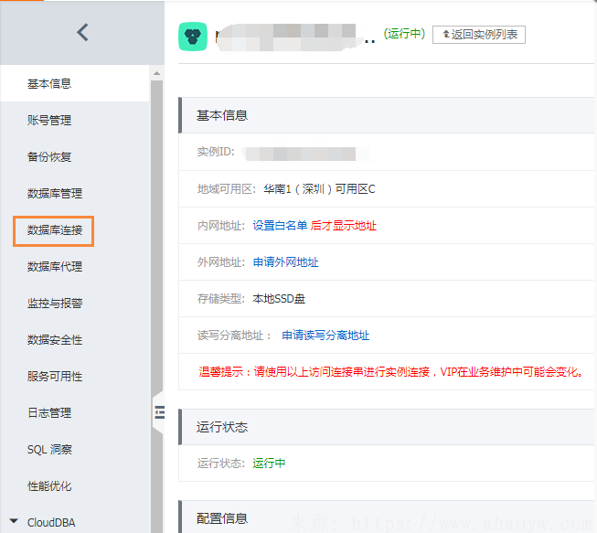The image size is (597, 533).
Task: Open 账号管理 menu item
Action: click(49, 121)
